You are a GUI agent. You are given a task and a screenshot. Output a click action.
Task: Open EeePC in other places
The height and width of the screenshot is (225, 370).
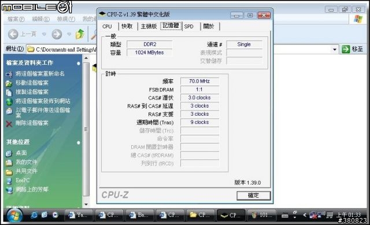[x=23, y=180]
